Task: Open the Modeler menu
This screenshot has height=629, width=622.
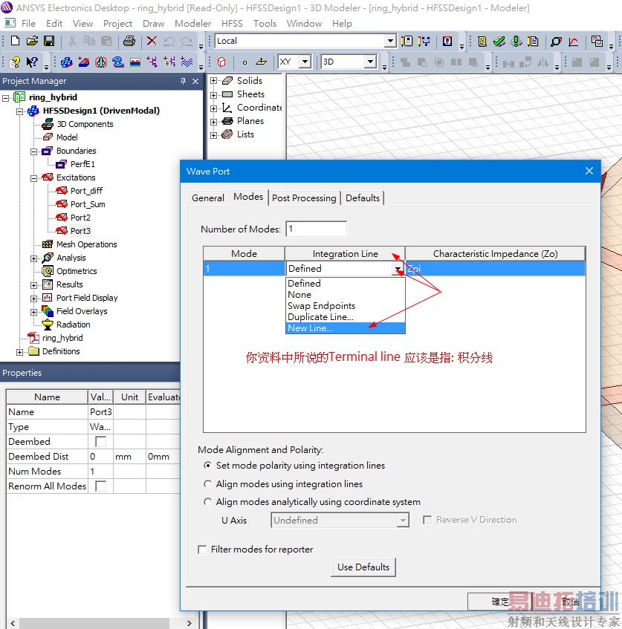Action: 192,24
